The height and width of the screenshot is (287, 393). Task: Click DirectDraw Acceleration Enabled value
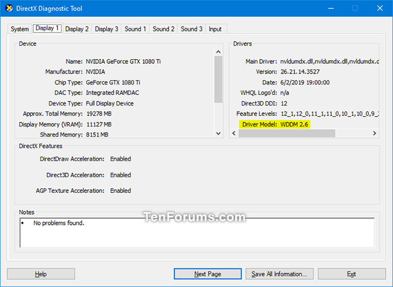pyautogui.click(x=120, y=159)
